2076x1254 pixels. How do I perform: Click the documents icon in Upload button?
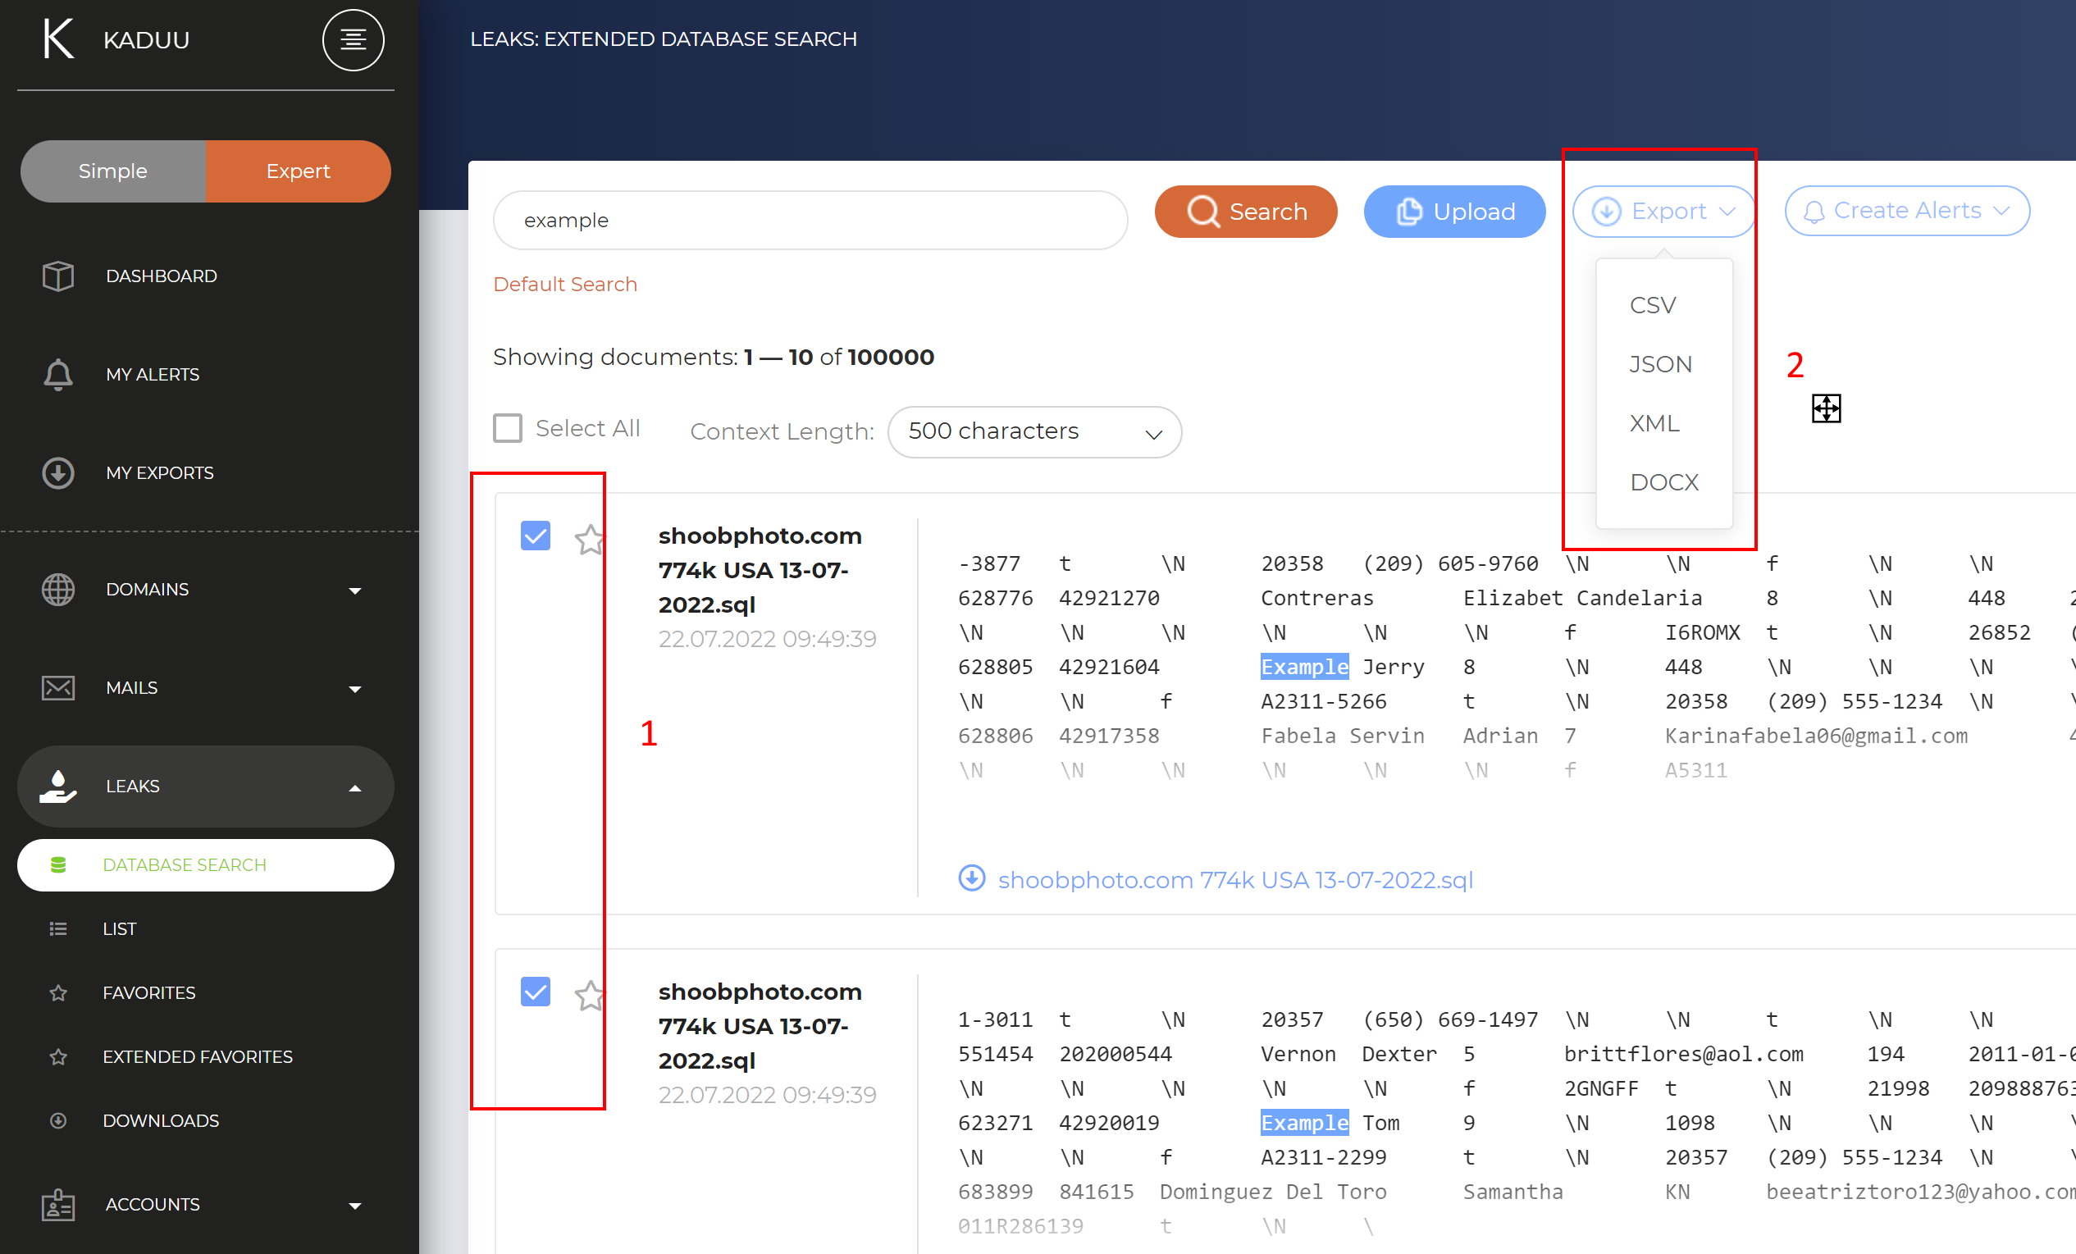point(1408,212)
